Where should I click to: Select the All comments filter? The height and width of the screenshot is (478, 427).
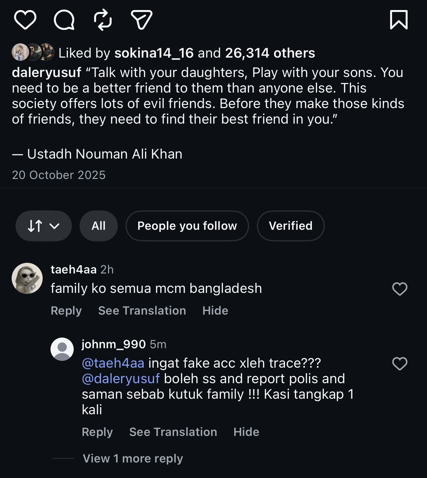tap(98, 226)
